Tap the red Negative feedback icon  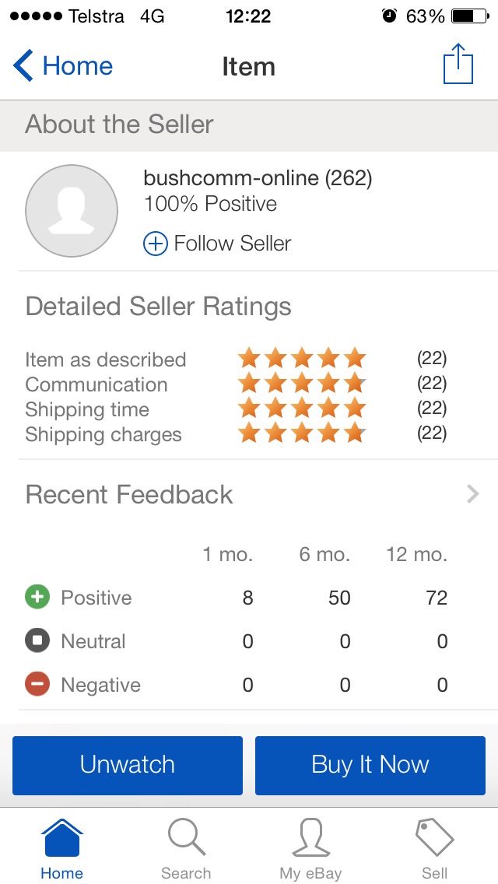coord(37,685)
